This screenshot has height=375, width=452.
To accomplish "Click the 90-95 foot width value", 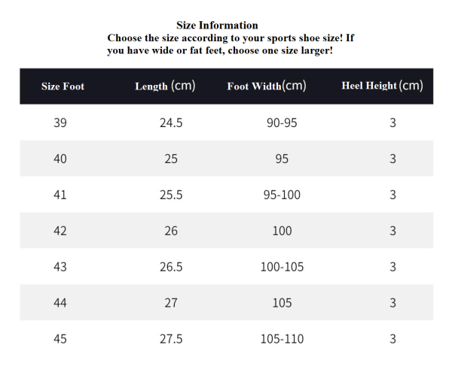I will coord(282,122).
